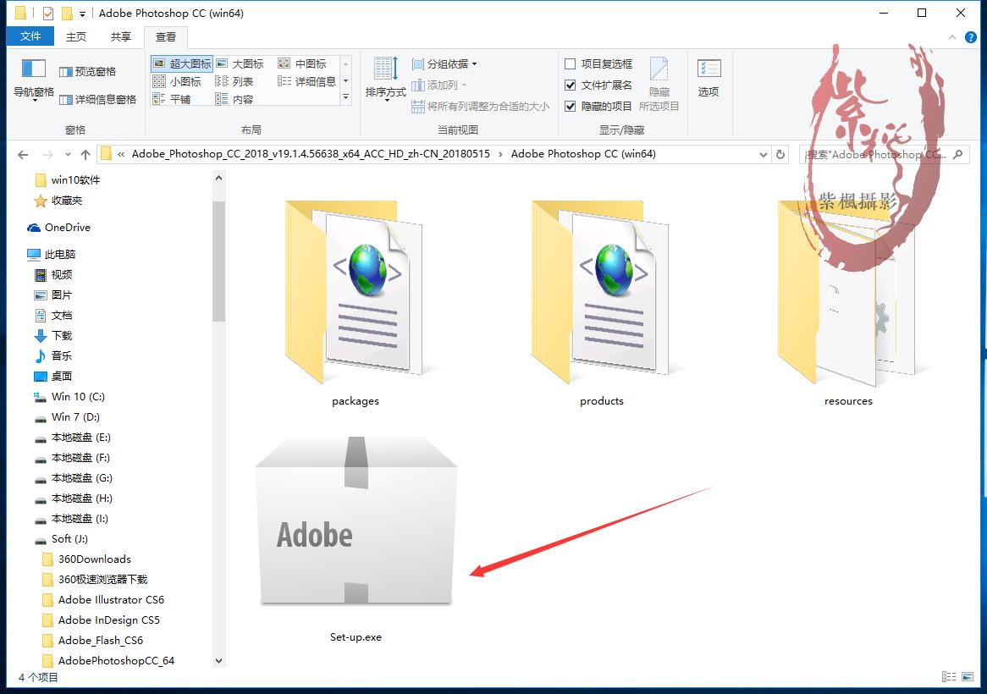Open Quick Access toolbar dropdown arrow
This screenshot has height=694, width=987.
point(82,14)
